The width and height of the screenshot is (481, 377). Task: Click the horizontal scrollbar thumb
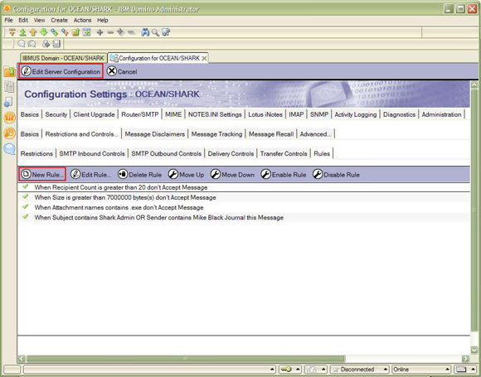click(x=186, y=358)
